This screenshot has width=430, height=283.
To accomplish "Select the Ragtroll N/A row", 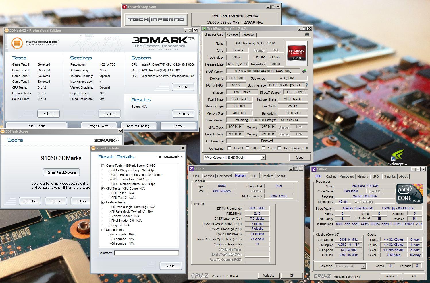I will point(120,225).
